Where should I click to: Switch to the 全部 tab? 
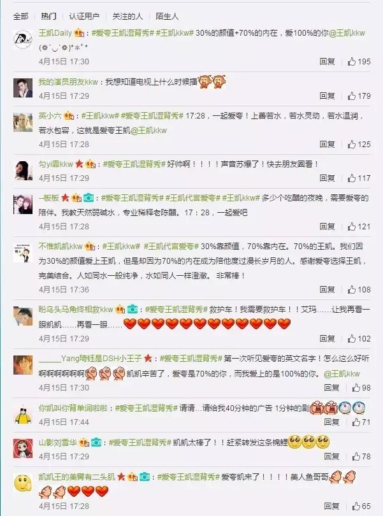point(21,16)
